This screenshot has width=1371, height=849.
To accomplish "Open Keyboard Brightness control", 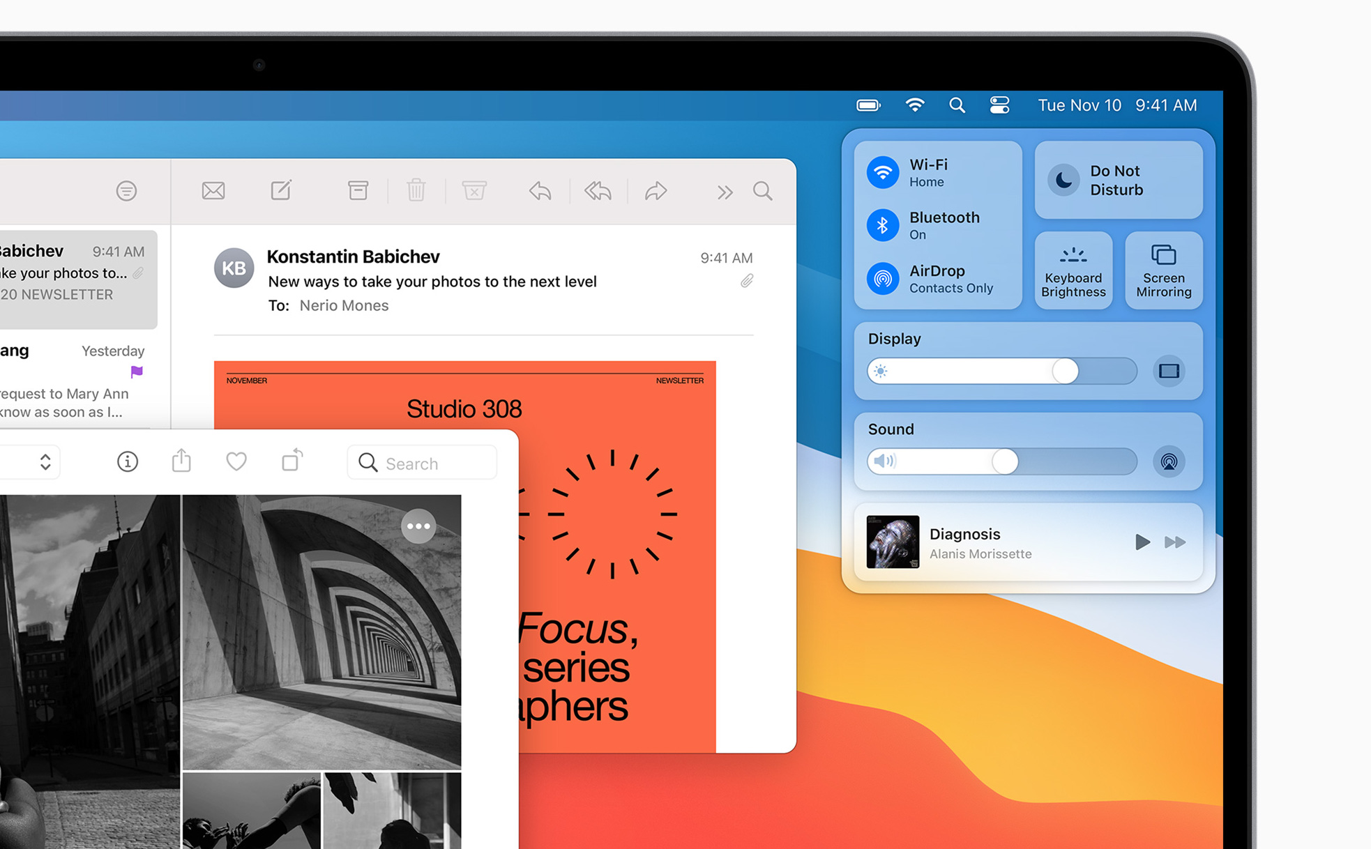I will [x=1073, y=270].
